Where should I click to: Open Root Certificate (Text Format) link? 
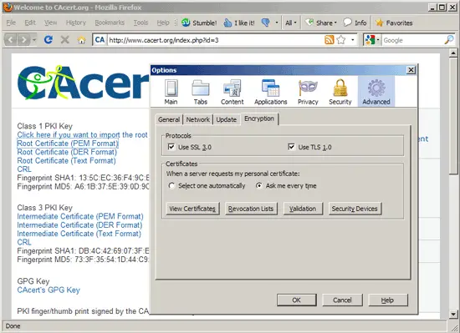pyautogui.click(x=67, y=160)
